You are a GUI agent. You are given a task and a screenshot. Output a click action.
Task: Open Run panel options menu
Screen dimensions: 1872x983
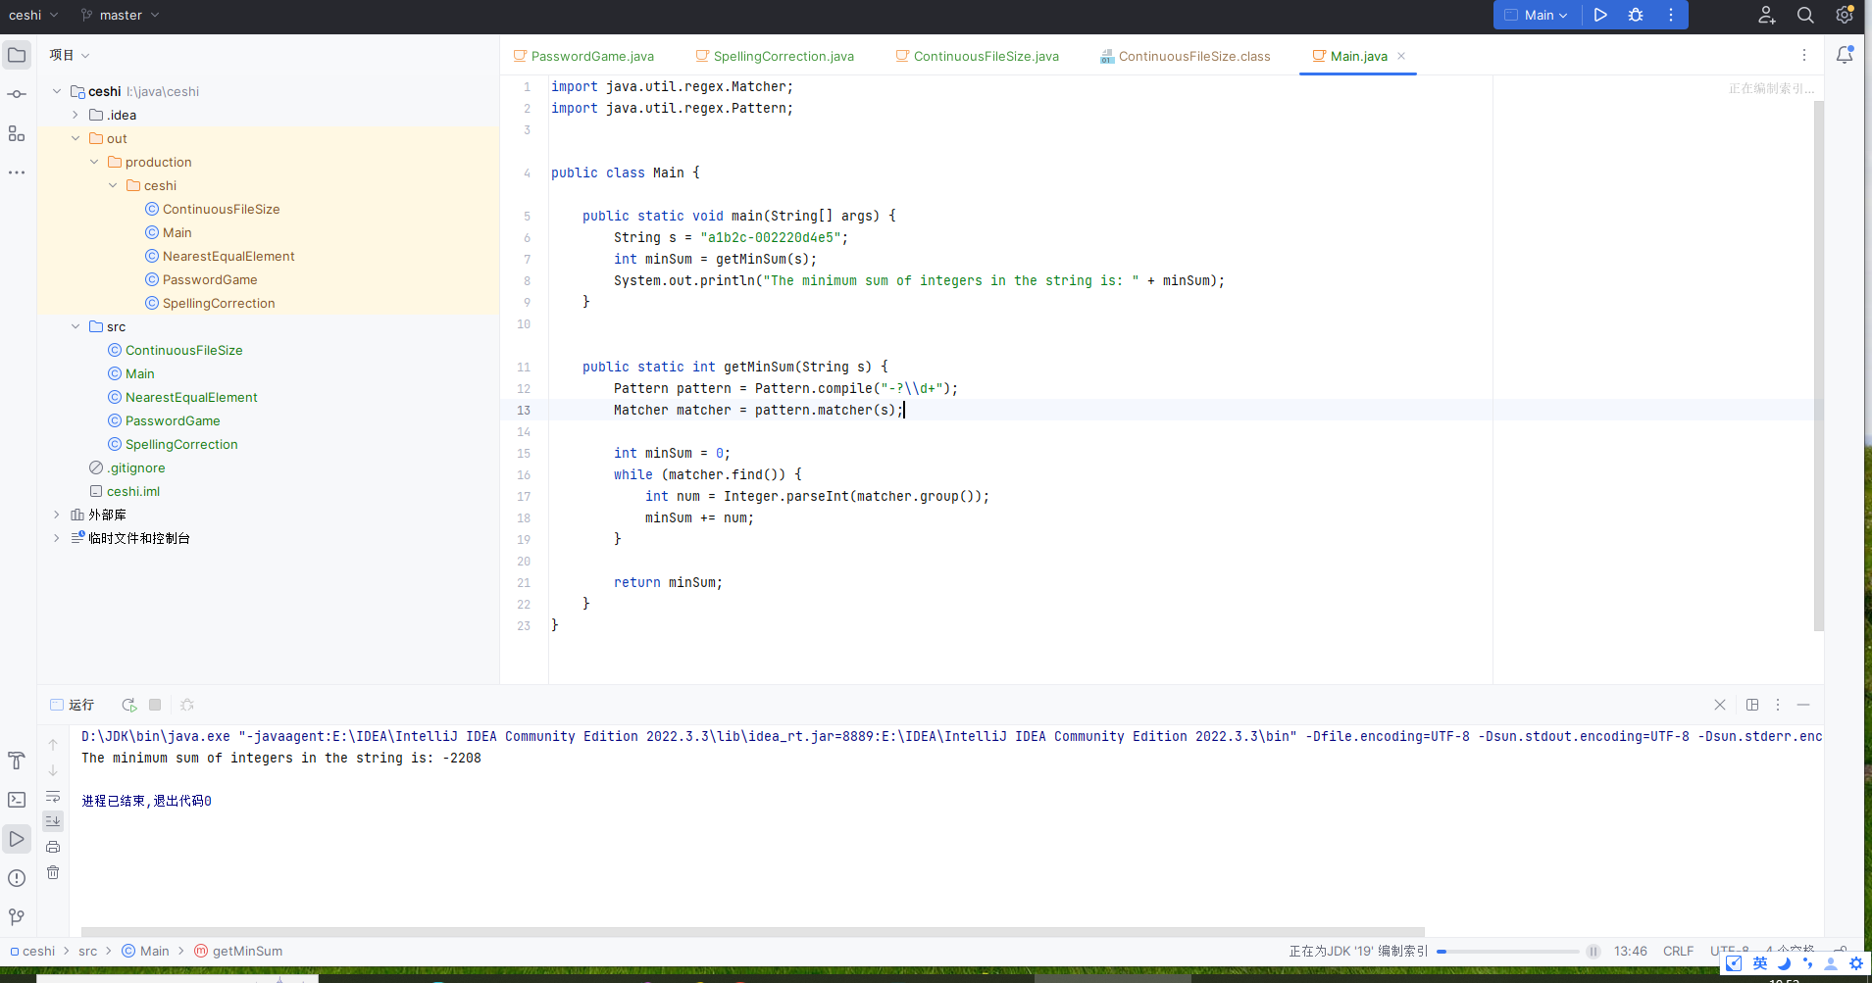click(x=1777, y=705)
